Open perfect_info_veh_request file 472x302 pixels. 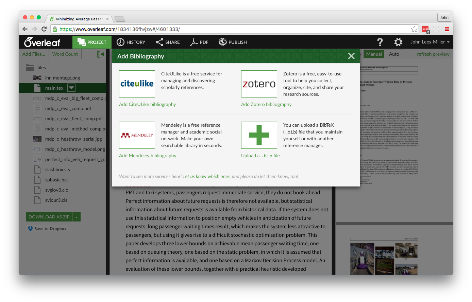[69, 159]
